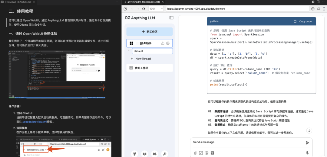Click the python language label
The width and height of the screenshot is (327, 157).
pyautogui.click(x=214, y=21)
